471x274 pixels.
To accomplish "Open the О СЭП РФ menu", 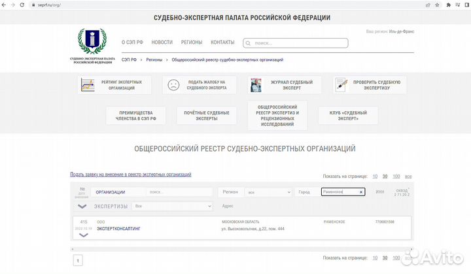I will coord(132,43).
